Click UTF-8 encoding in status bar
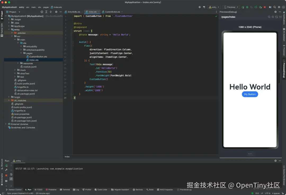The image size is (286, 195). click(267, 193)
